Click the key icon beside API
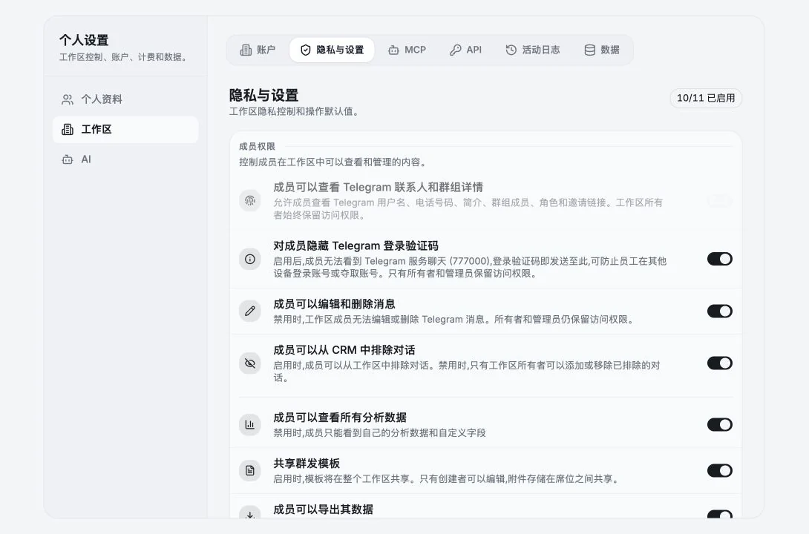The height and width of the screenshot is (534, 809). pos(455,50)
